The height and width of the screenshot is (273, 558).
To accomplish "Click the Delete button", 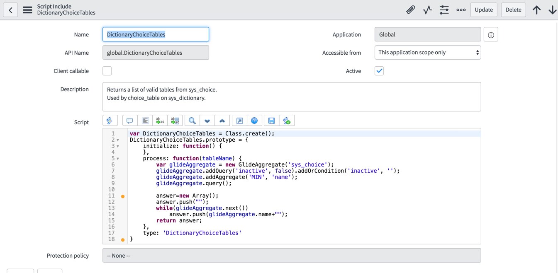I will [x=513, y=10].
